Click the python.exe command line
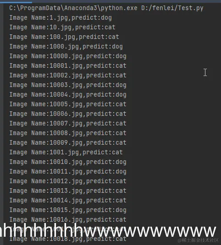 (106, 8)
